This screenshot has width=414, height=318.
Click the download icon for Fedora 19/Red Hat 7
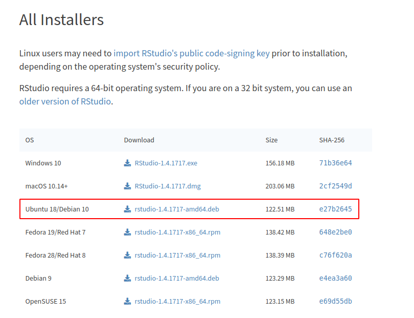coord(127,232)
